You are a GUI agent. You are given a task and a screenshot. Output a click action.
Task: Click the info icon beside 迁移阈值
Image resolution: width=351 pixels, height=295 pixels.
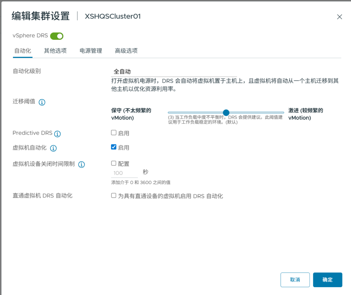coord(42,102)
